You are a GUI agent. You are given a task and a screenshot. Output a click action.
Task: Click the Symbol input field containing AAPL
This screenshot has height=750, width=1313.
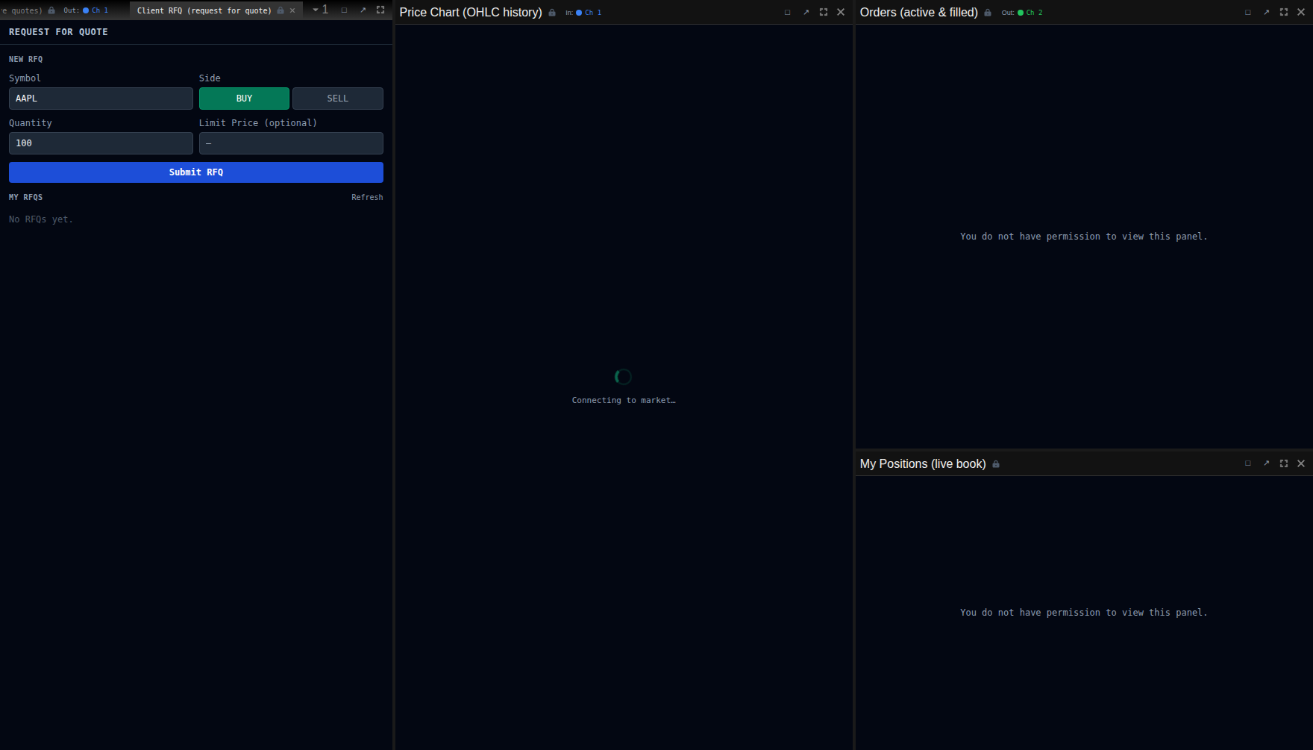[x=101, y=99]
